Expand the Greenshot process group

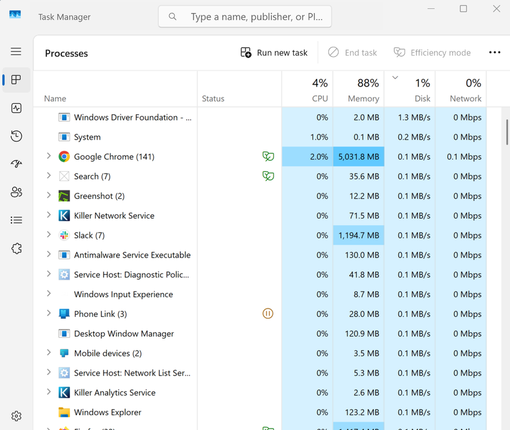click(49, 196)
